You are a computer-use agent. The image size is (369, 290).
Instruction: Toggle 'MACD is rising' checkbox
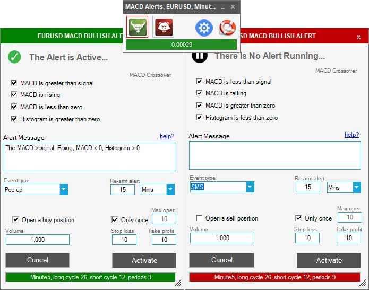tap(14, 94)
